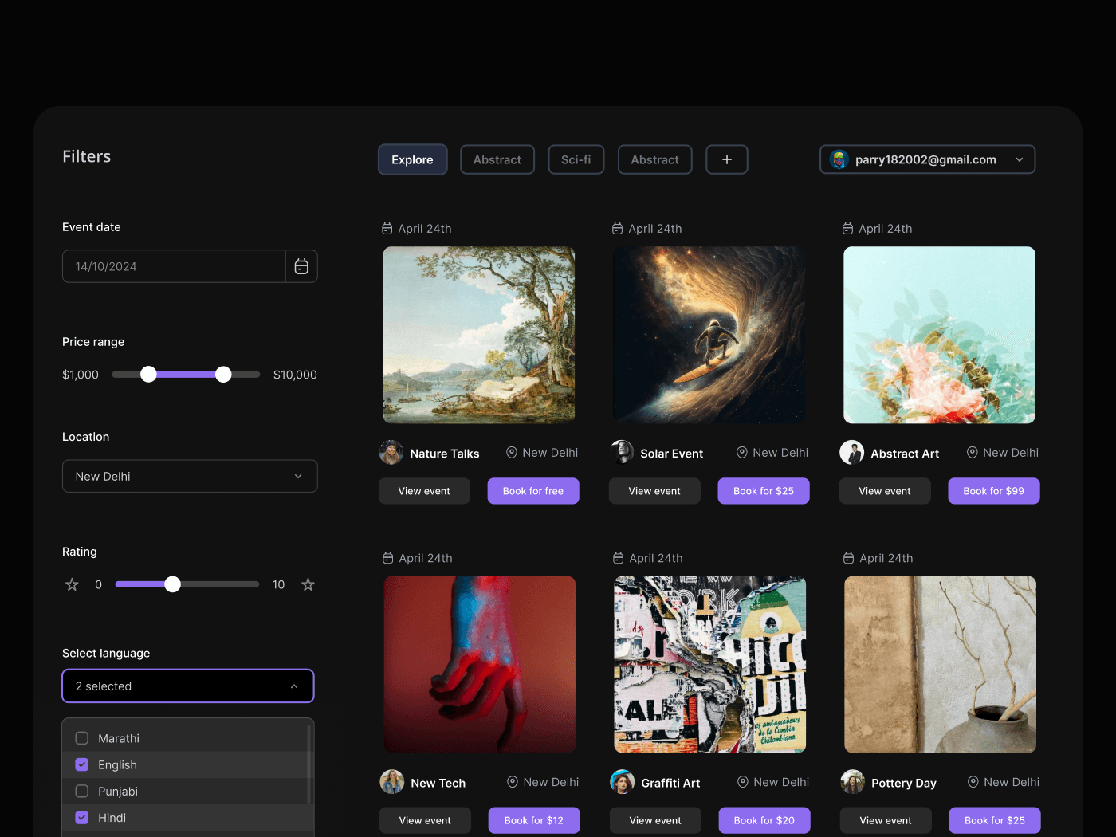1116x837 pixels.
Task: Switch to the Explore tab
Action: [x=412, y=159]
